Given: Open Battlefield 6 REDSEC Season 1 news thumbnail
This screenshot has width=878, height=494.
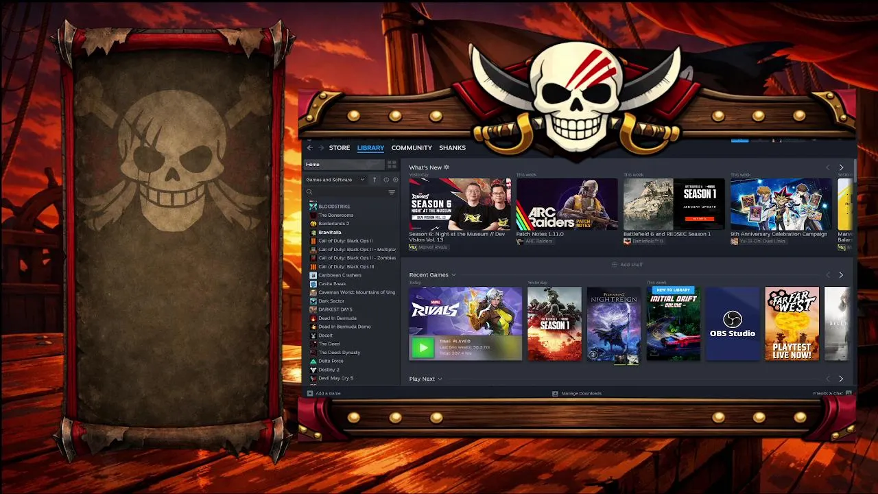Looking at the screenshot, I should 674,204.
